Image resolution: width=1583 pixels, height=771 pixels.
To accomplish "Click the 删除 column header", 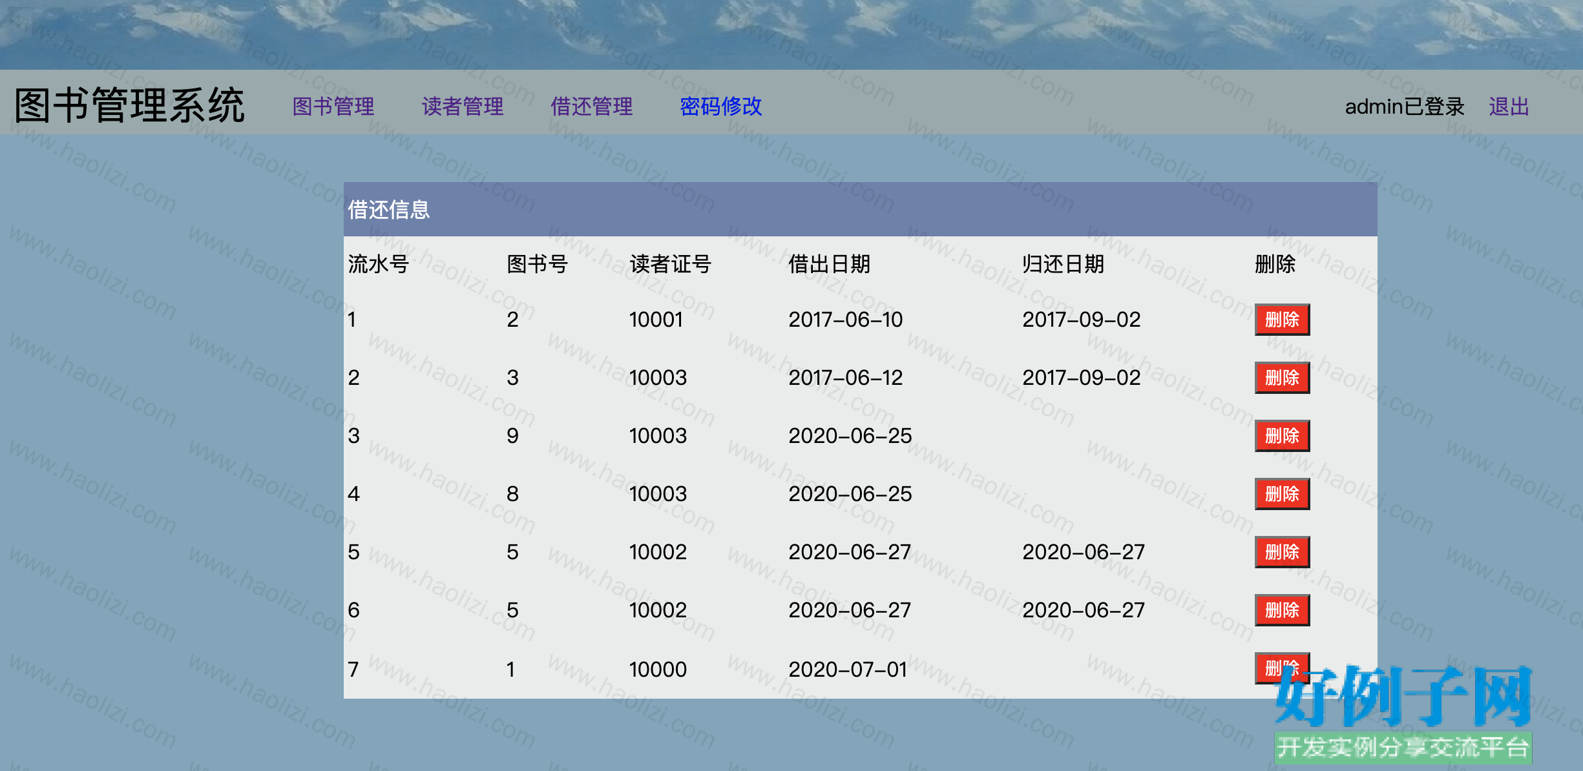I will click(x=1275, y=264).
